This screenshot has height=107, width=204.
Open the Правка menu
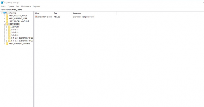[x=11, y=6]
